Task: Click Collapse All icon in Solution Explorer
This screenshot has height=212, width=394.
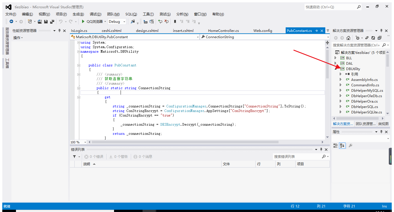Action: (x=379, y=38)
